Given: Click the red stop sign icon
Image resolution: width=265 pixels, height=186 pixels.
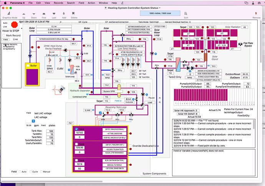Looking at the screenshot, I should click(x=14, y=25).
